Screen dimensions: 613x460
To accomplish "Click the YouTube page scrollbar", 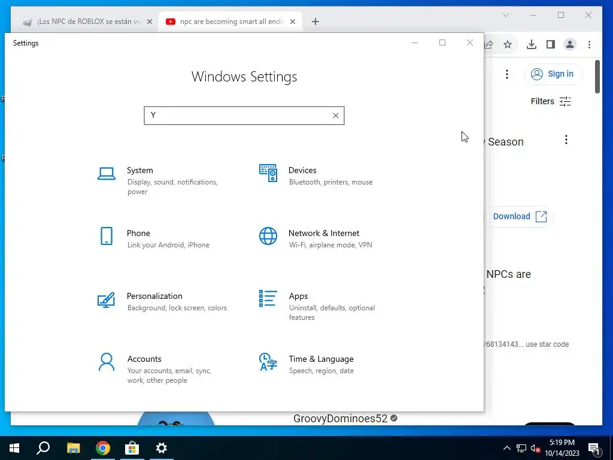I will coord(597,77).
